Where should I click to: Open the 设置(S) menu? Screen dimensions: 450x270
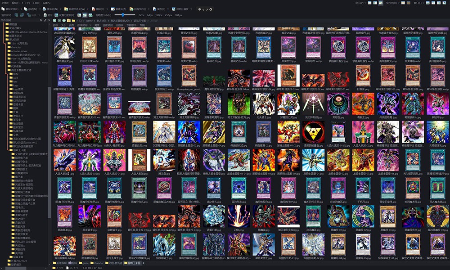[46, 3]
